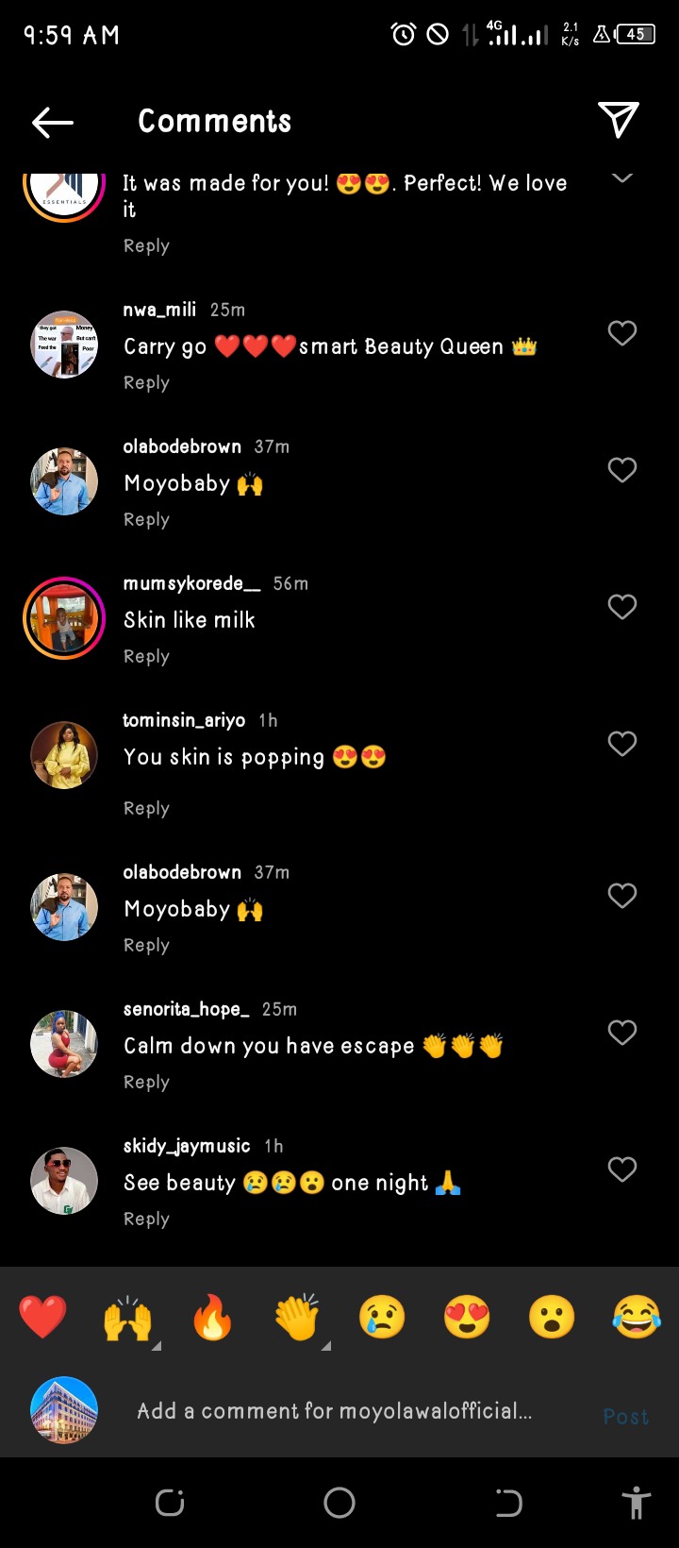Expand the chevron on the top comment

point(622,177)
